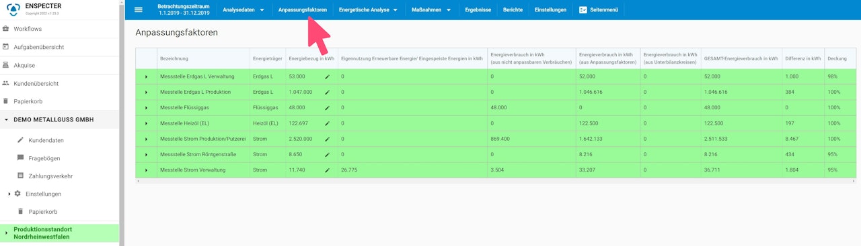Edit Energiebezug for Erdgas L Produktion
The height and width of the screenshot is (246, 861).
click(x=328, y=92)
